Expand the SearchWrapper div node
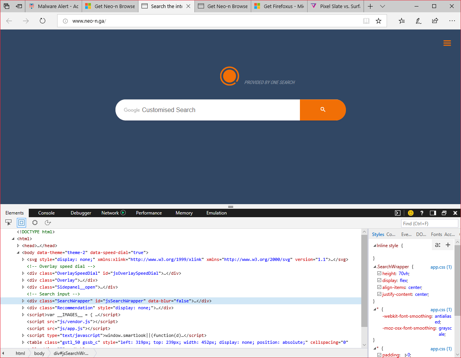461x358 pixels. (23, 301)
